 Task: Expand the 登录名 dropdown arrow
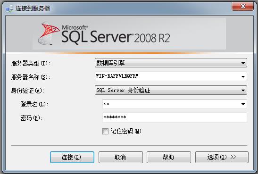[x=243, y=104]
